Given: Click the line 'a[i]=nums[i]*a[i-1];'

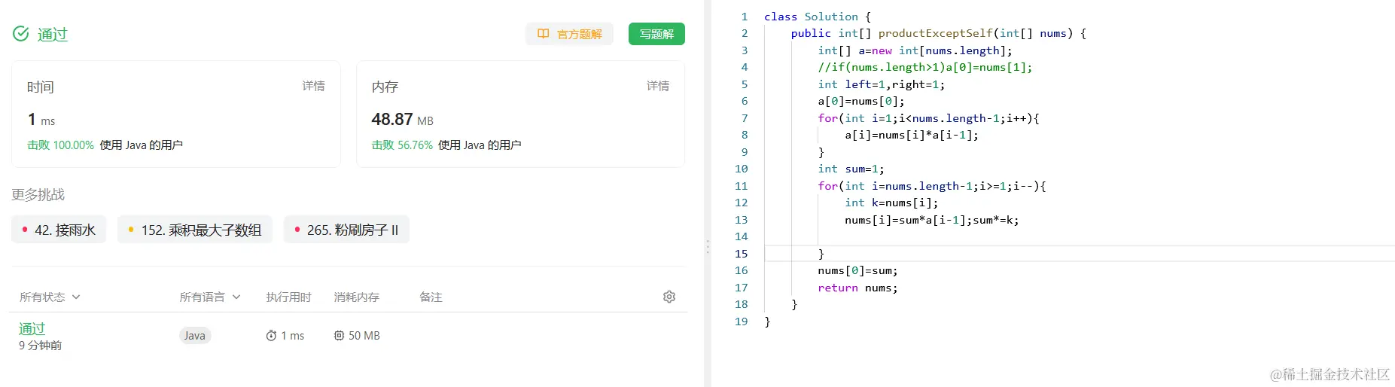Looking at the screenshot, I should [x=912, y=135].
